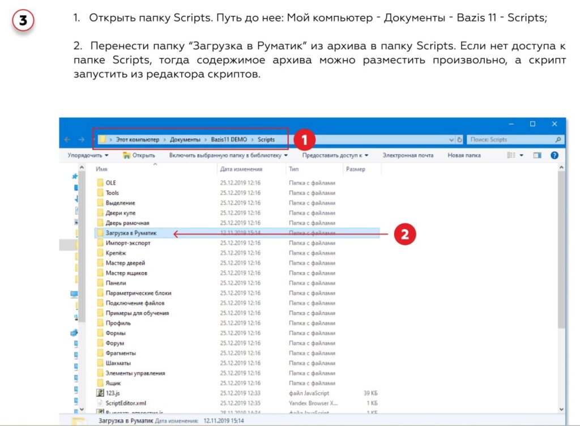Click Документы in the breadcrumb path
The image size is (580, 426).
click(x=185, y=139)
